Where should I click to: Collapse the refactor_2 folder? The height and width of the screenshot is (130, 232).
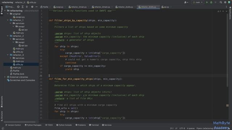point(8,36)
